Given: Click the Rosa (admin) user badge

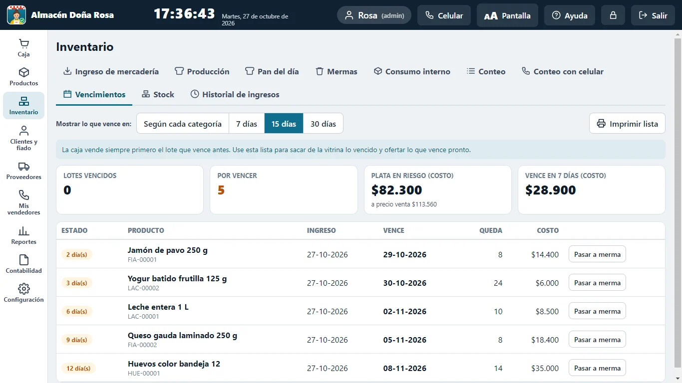Looking at the screenshot, I should [x=374, y=15].
